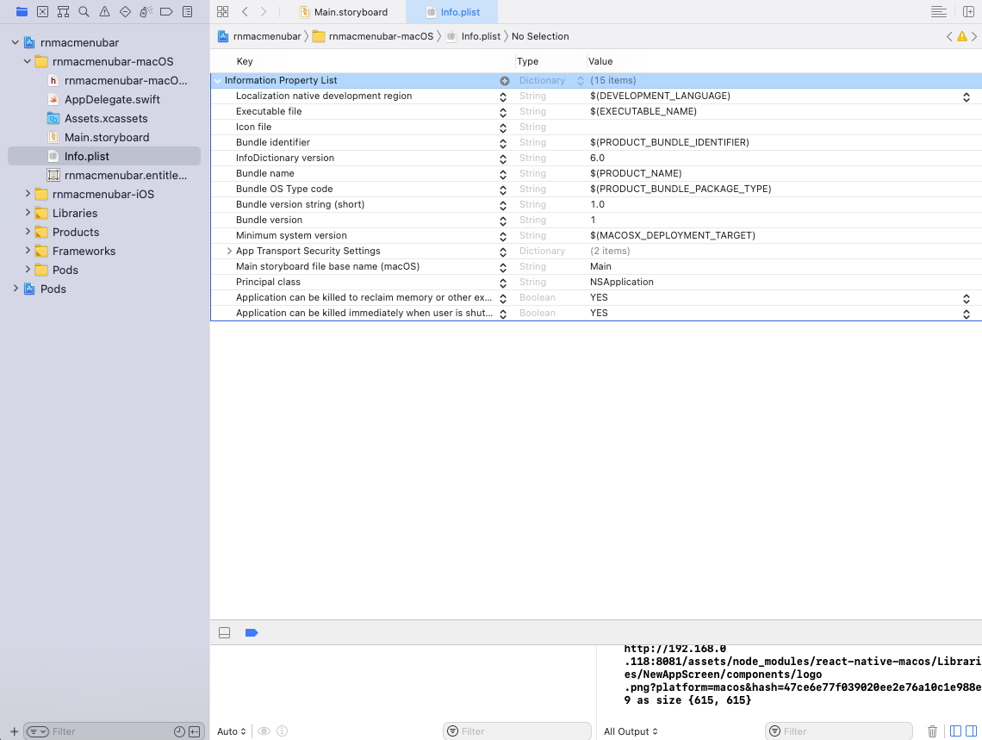The height and width of the screenshot is (740, 982).
Task: Click No Selection in the jump bar
Action: point(540,36)
